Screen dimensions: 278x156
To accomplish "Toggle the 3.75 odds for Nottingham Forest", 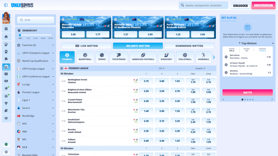I will (x=146, y=81).
